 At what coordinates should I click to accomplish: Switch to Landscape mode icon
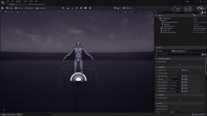68,8
